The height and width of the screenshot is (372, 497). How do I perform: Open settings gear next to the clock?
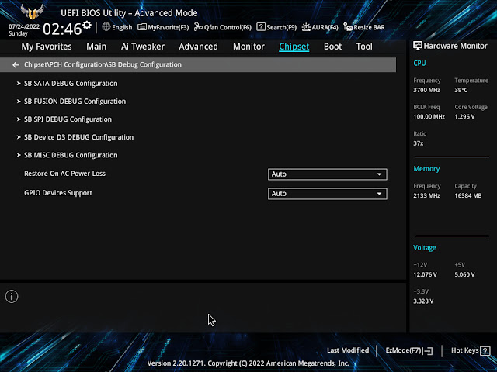[x=86, y=25]
